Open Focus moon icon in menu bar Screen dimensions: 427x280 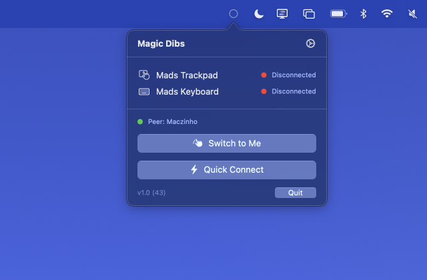tap(259, 13)
